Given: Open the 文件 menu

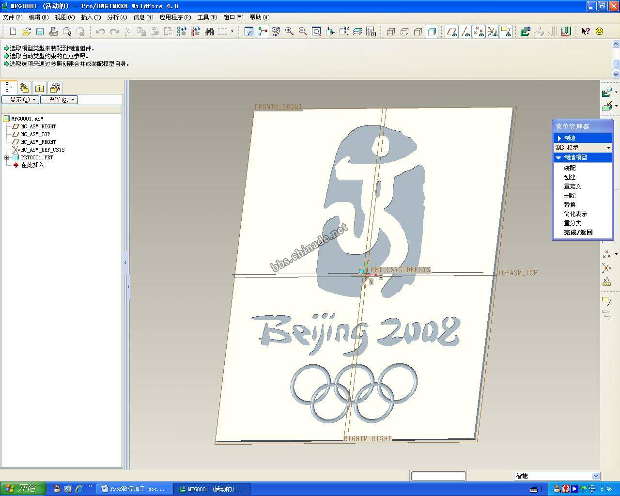Looking at the screenshot, I should click(13, 17).
